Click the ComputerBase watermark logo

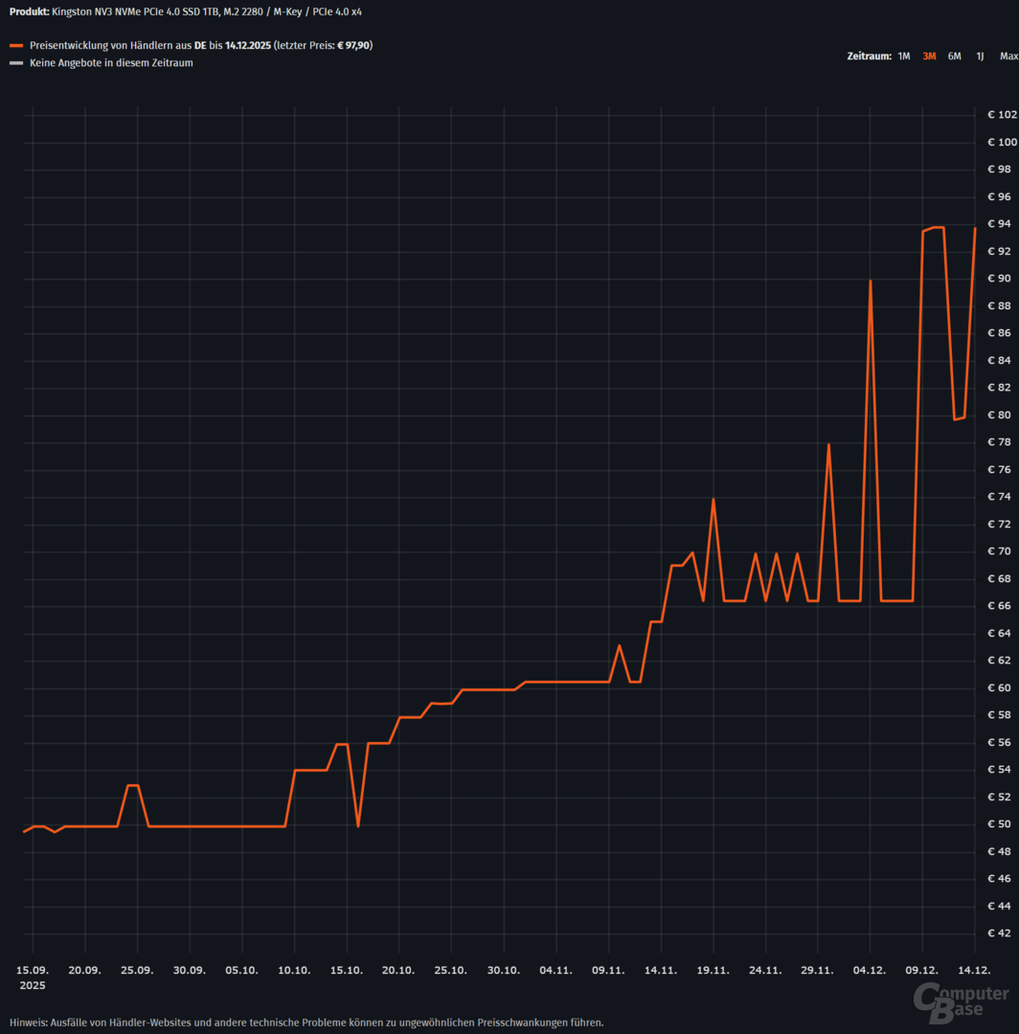click(962, 1002)
